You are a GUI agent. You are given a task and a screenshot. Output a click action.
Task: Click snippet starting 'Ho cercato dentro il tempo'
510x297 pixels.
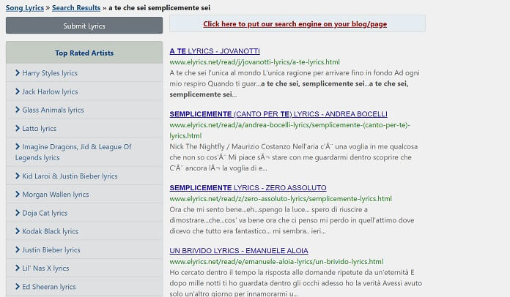[295, 283]
